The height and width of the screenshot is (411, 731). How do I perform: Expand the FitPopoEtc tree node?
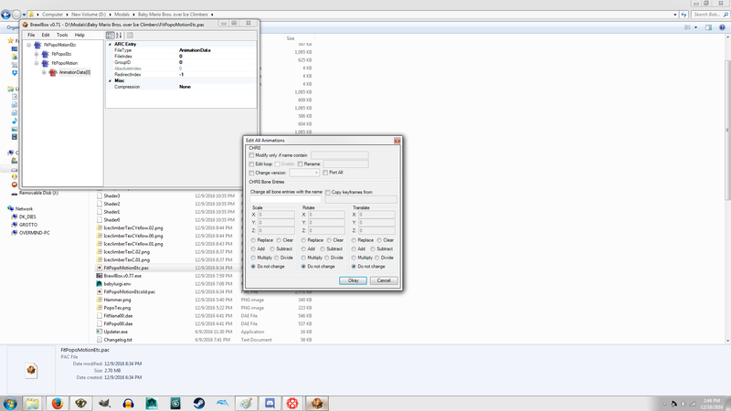pyautogui.click(x=37, y=54)
